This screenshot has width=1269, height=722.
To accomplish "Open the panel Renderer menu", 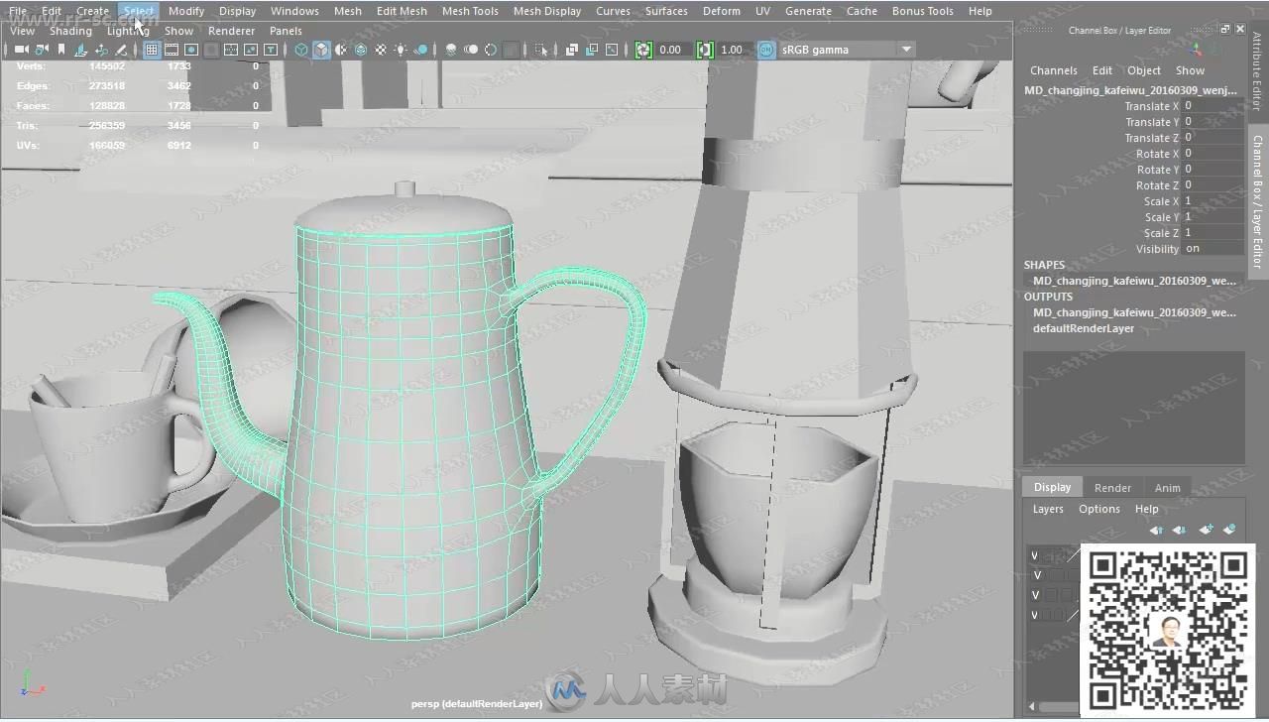I will click(x=231, y=31).
